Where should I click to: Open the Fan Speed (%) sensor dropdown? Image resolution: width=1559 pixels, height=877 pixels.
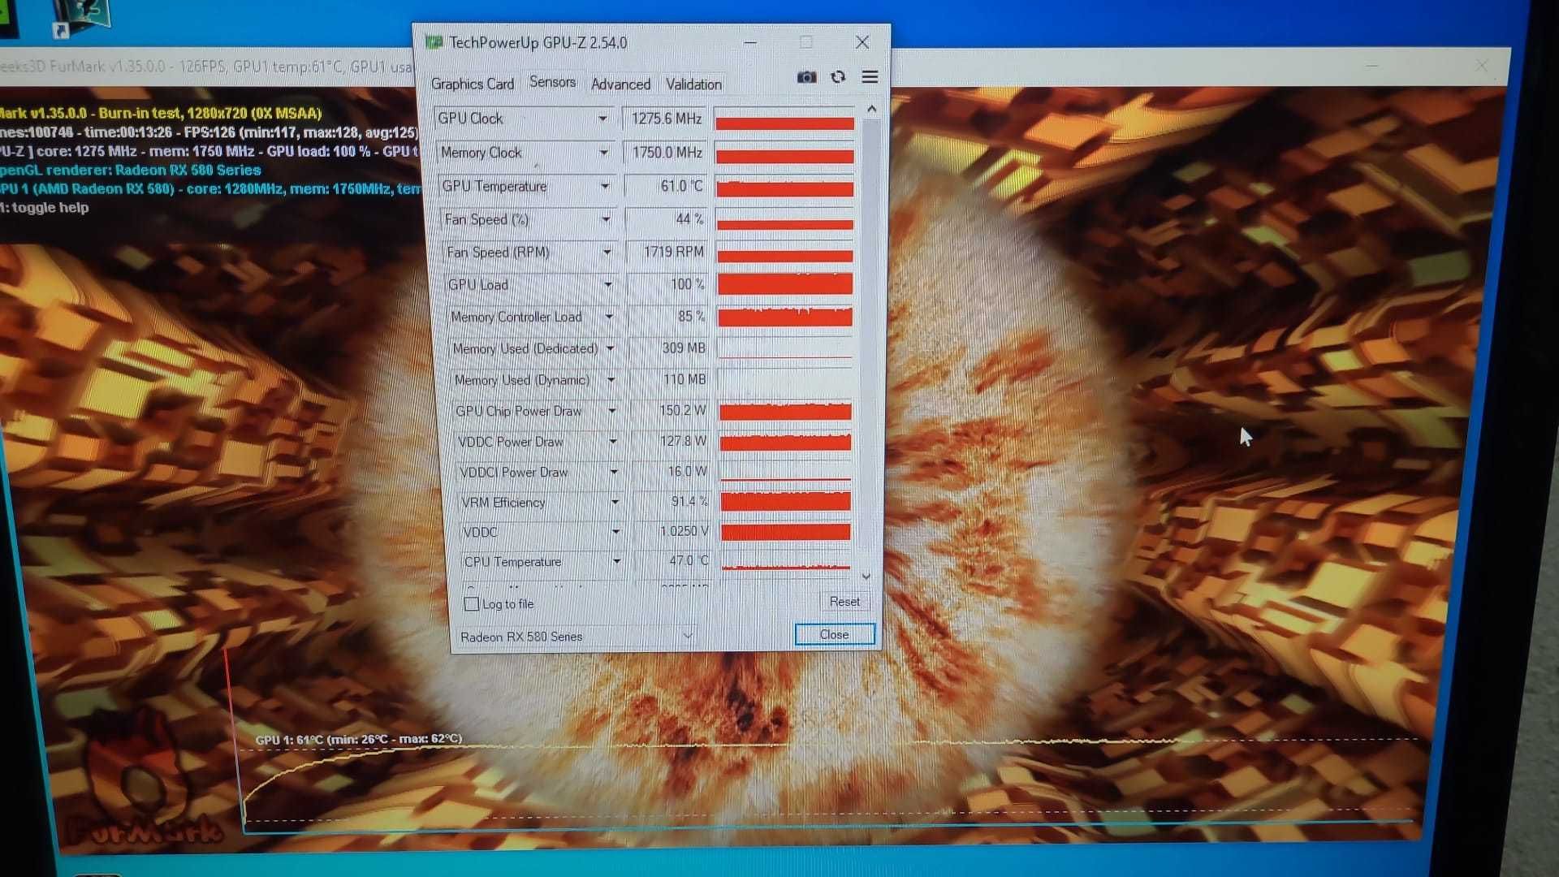click(x=606, y=219)
